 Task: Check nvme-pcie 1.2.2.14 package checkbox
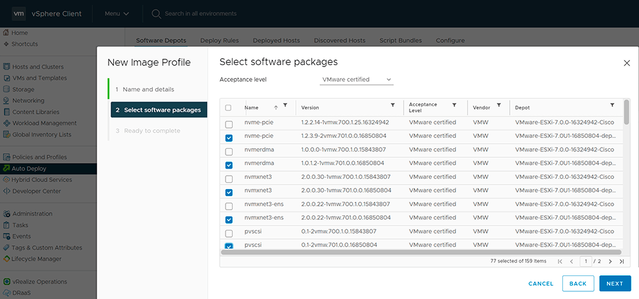coord(229,124)
